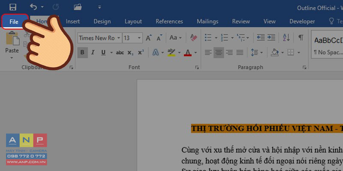Justify the text alignment

click(x=240, y=52)
